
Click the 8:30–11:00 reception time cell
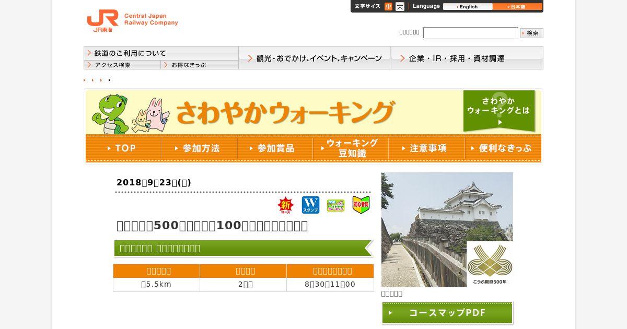click(x=330, y=285)
